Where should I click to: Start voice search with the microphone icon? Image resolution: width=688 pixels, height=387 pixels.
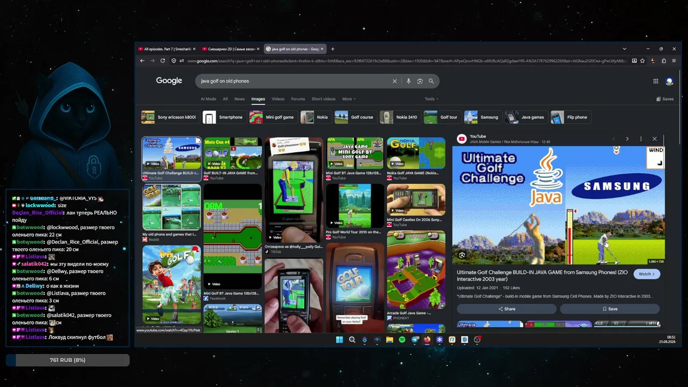tap(408, 81)
